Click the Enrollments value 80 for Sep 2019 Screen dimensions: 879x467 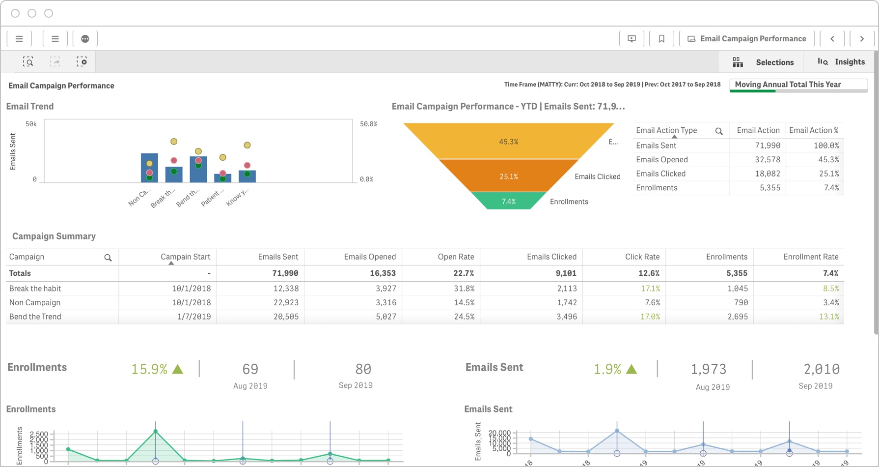coord(363,369)
